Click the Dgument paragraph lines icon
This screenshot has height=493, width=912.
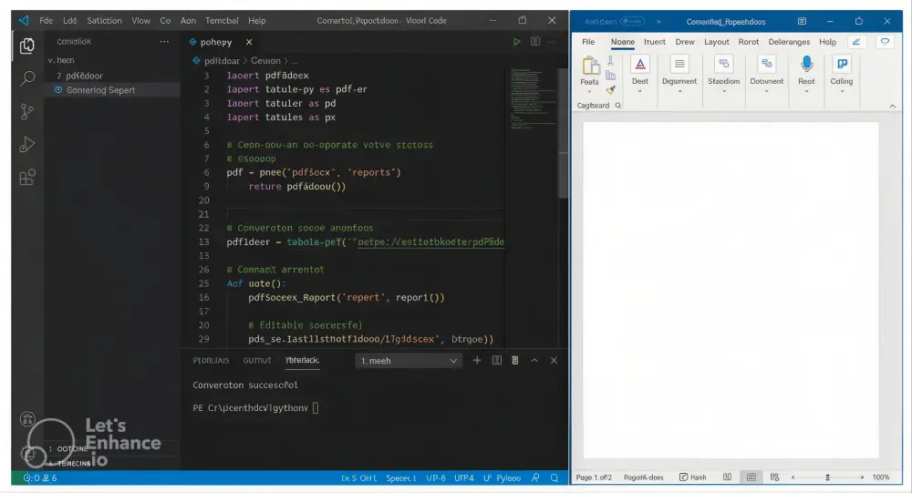[x=679, y=65]
